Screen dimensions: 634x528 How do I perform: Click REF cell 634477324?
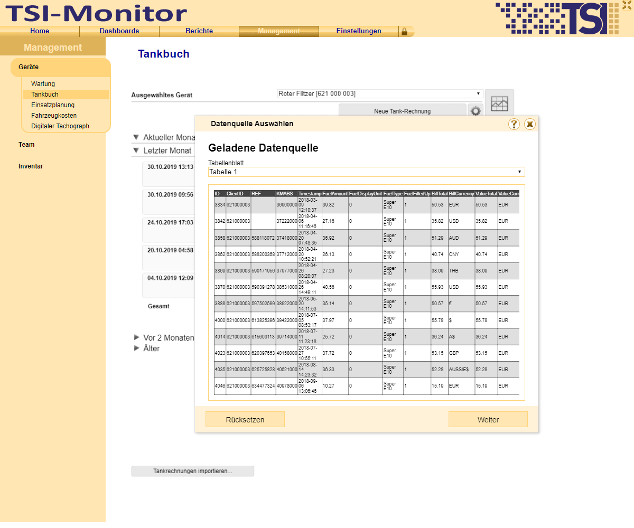pos(263,386)
